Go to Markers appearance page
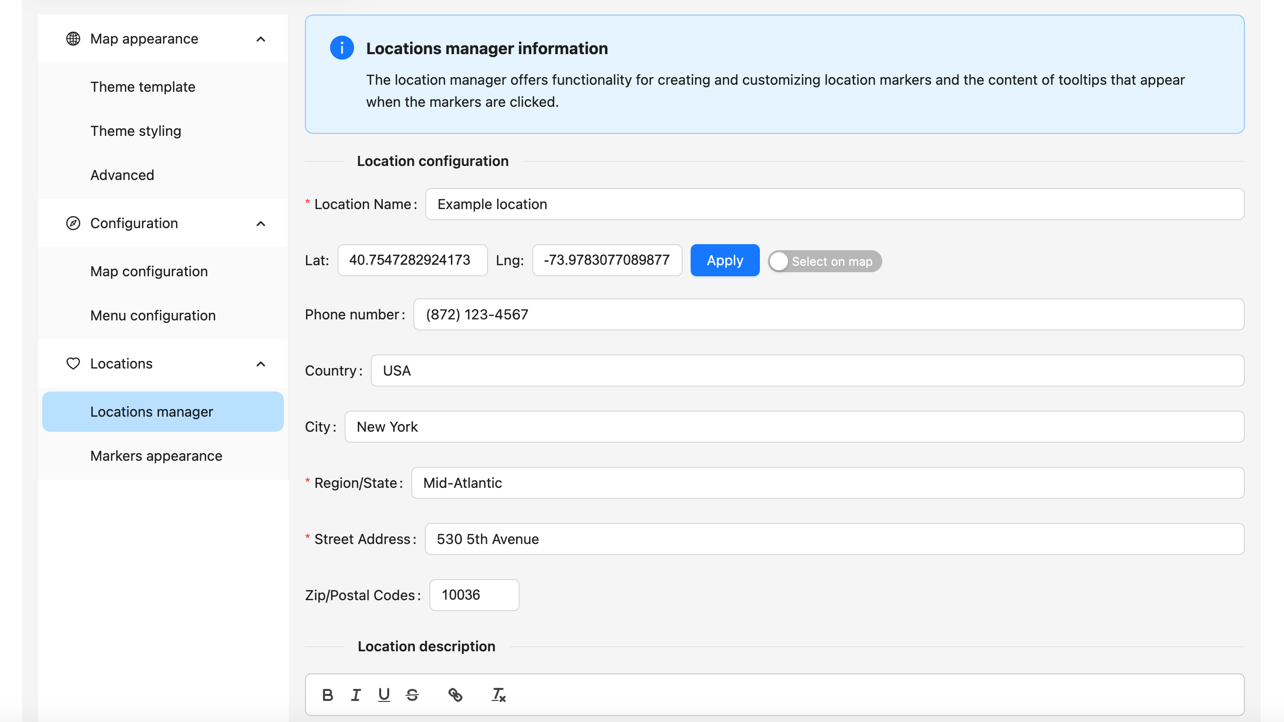Viewport: 1284px width, 722px height. click(156, 456)
